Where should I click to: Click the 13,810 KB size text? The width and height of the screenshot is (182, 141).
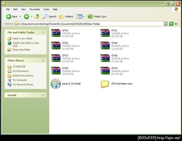click(117, 49)
